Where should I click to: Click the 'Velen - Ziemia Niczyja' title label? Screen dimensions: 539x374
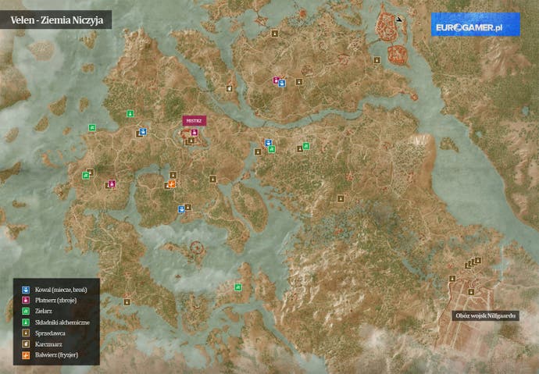[x=56, y=20]
